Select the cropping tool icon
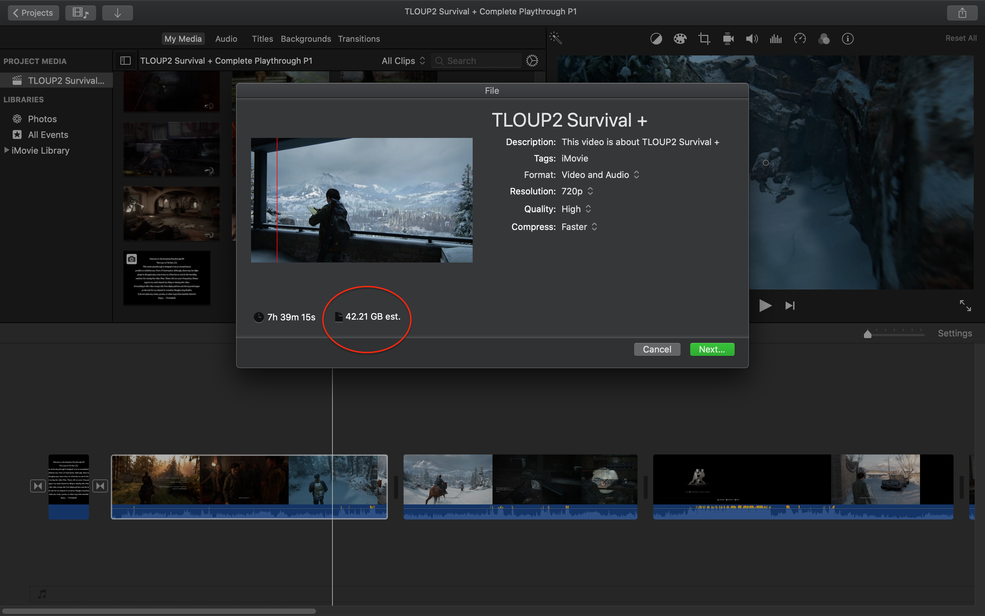This screenshot has height=616, width=985. (704, 39)
